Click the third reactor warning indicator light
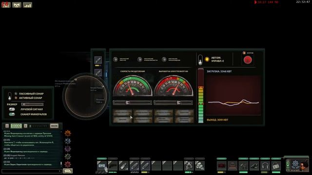 pos(164,59)
